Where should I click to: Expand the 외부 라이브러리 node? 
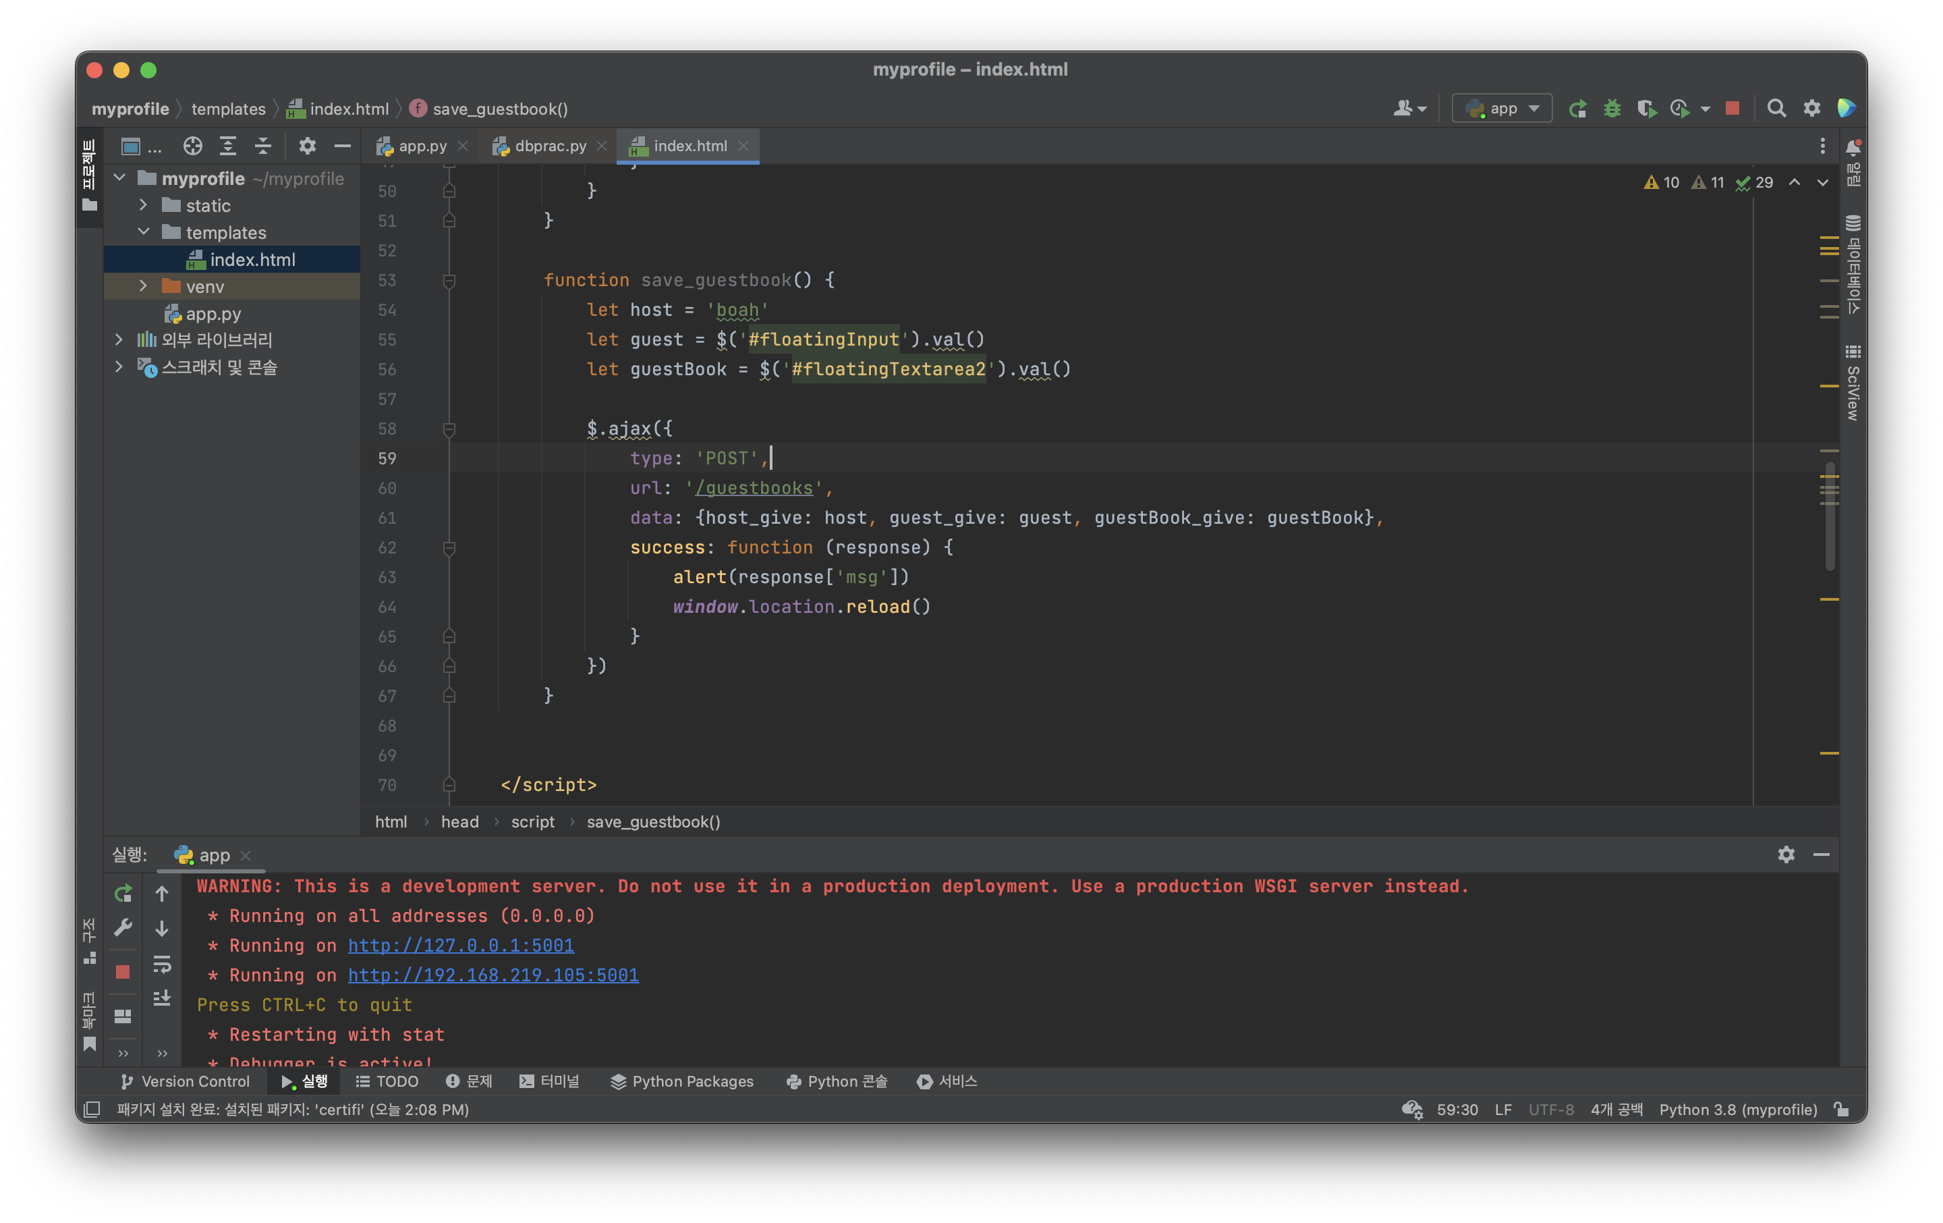coord(119,340)
